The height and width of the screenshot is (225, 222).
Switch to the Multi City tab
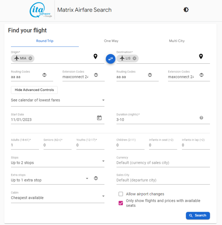point(177,41)
